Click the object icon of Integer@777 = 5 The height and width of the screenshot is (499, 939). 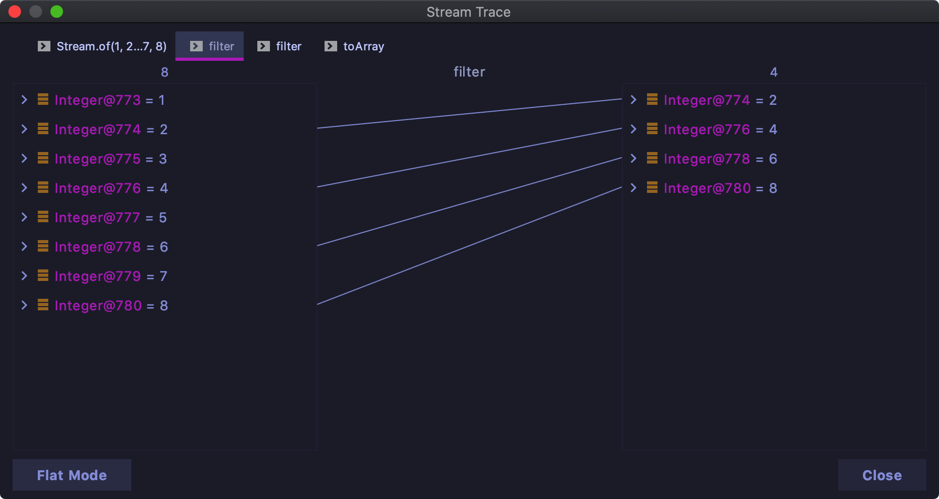pyautogui.click(x=43, y=217)
